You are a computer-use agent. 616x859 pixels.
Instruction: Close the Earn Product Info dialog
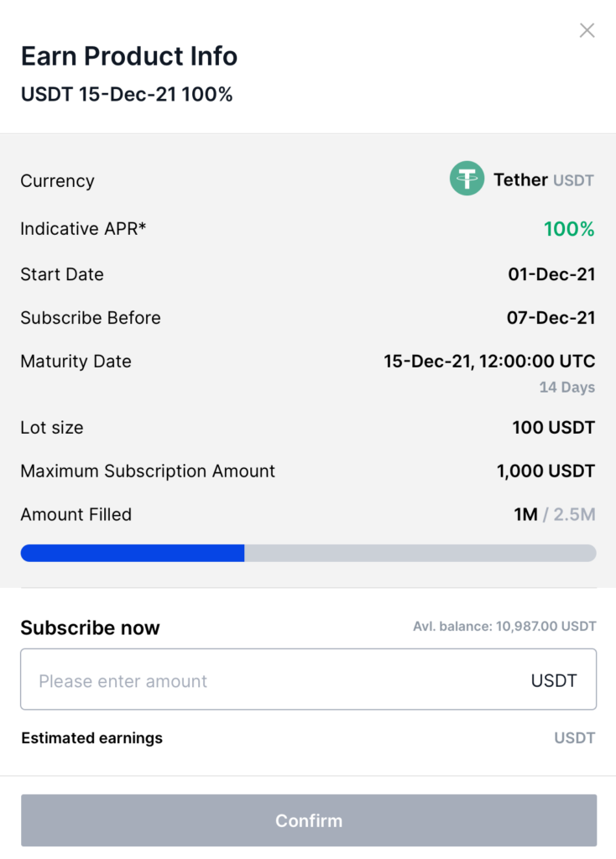coord(587,30)
